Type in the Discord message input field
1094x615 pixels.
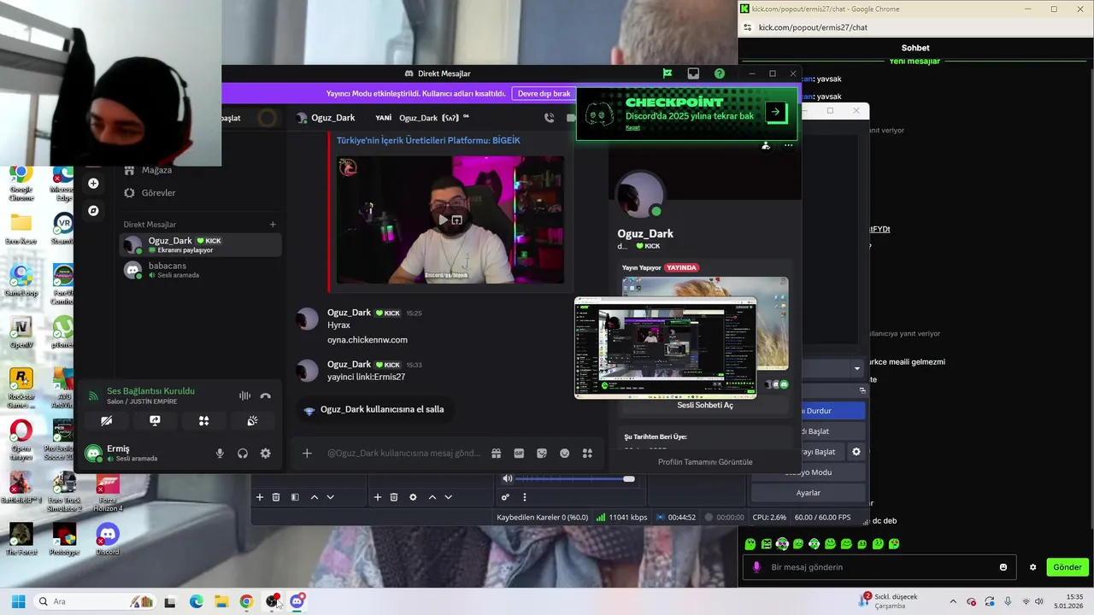click(x=403, y=453)
